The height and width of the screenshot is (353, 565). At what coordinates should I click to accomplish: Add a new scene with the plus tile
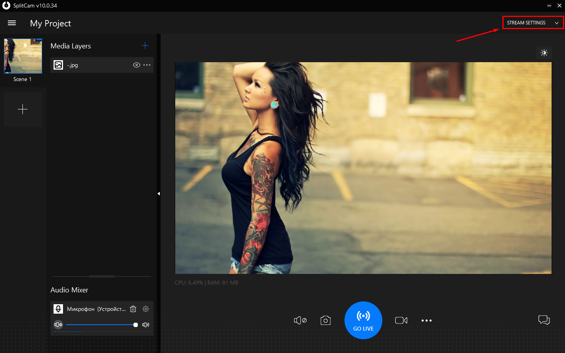(x=22, y=109)
